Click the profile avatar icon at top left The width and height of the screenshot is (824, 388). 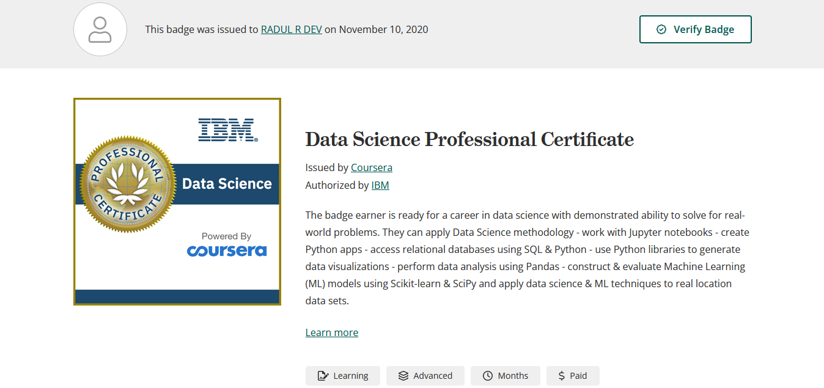pyautogui.click(x=100, y=29)
